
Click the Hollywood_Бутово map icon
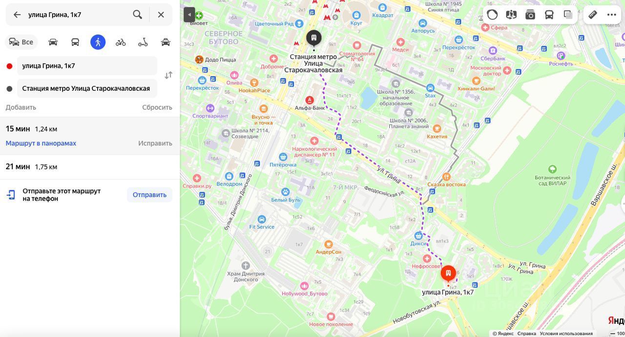coord(304,286)
